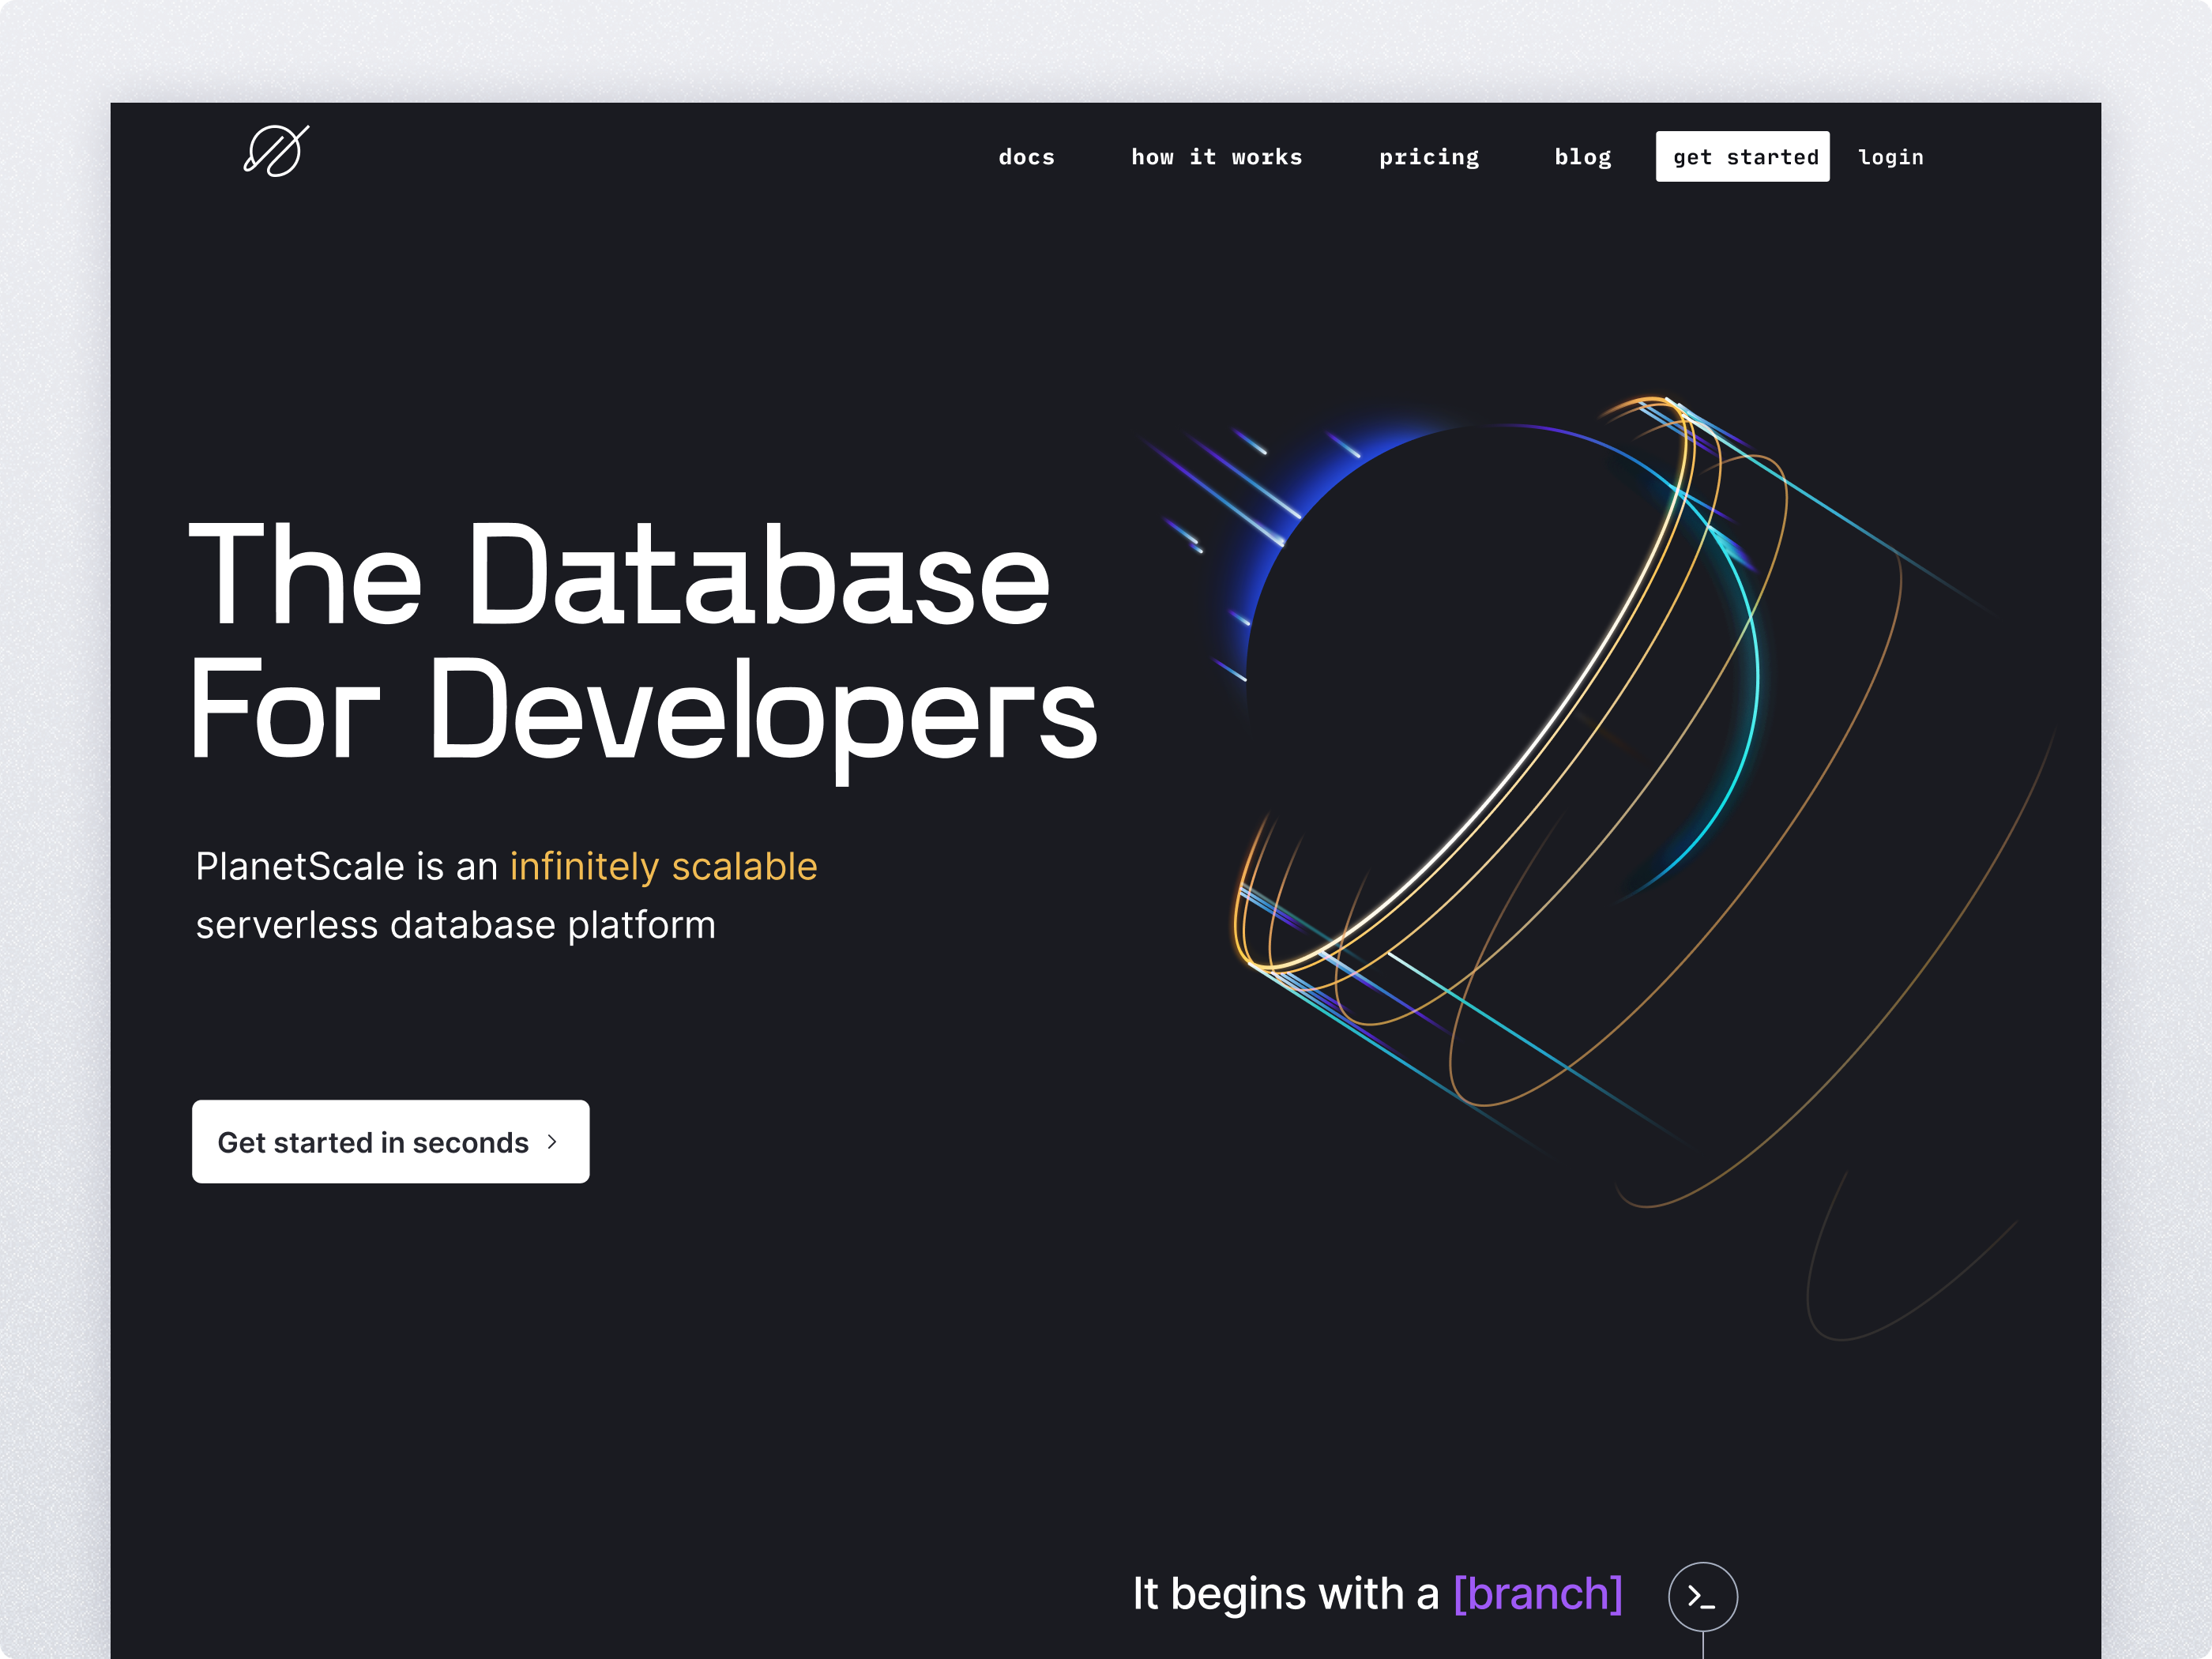Click the terminal prompt circle icon

coord(1702,1596)
